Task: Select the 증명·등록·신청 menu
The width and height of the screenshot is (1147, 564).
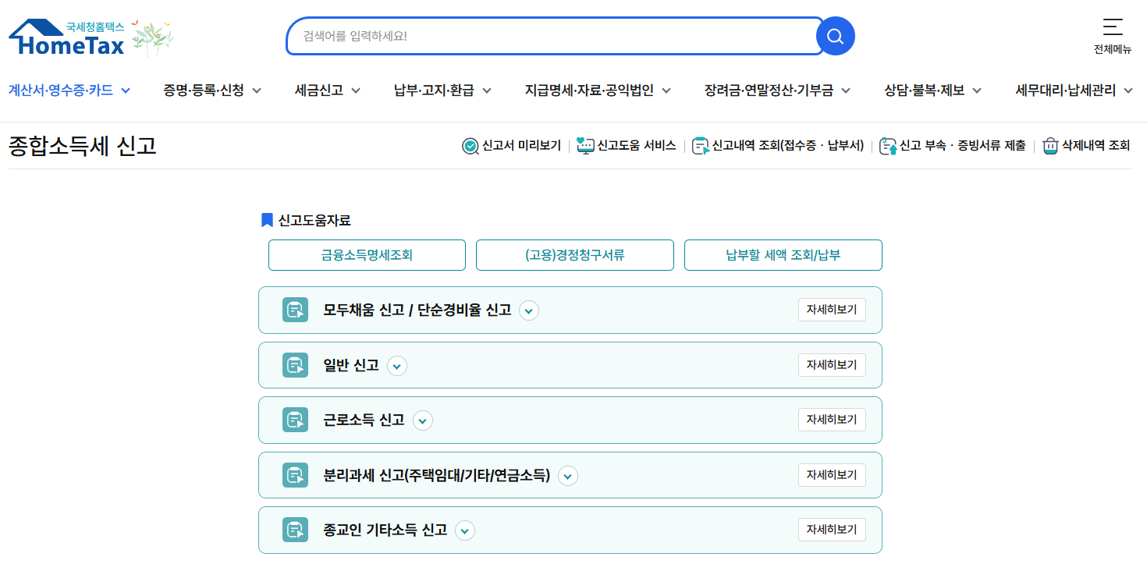Action: tap(204, 90)
